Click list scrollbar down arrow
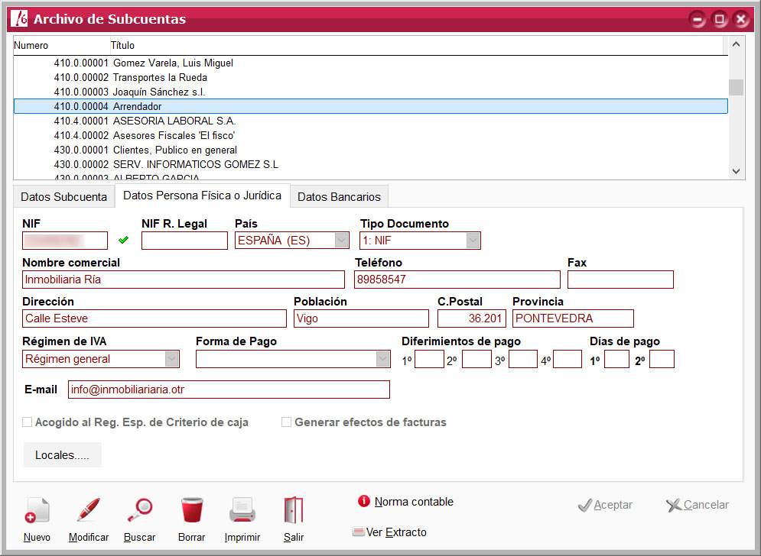This screenshot has height=556, width=761. click(x=736, y=171)
